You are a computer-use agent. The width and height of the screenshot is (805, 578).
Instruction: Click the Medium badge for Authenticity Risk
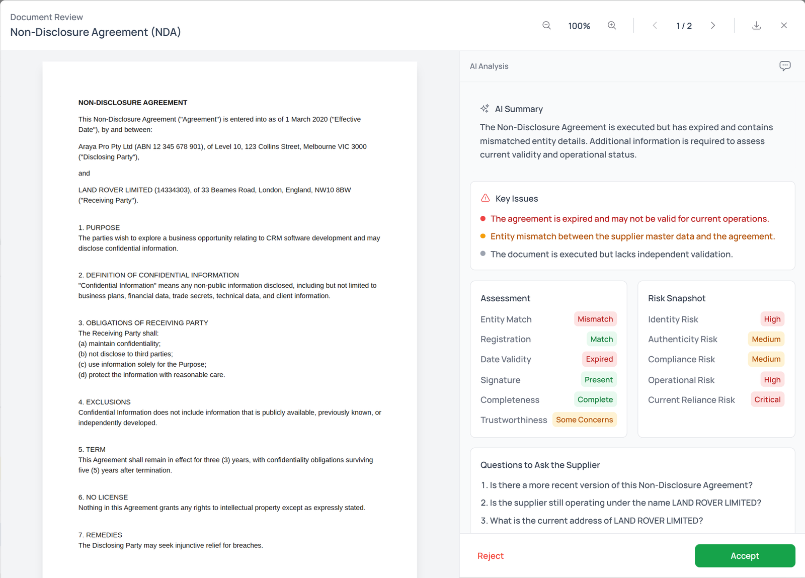tap(766, 339)
